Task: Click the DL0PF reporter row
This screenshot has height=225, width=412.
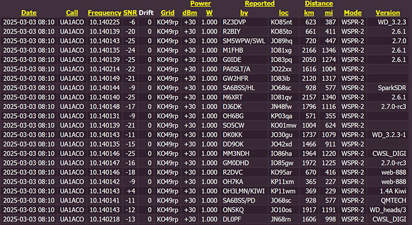Action: (206, 219)
